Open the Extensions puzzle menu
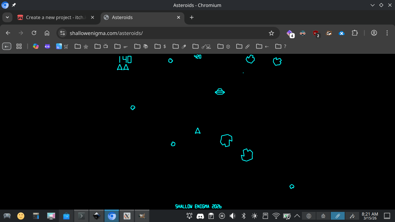395x222 pixels. (355, 33)
